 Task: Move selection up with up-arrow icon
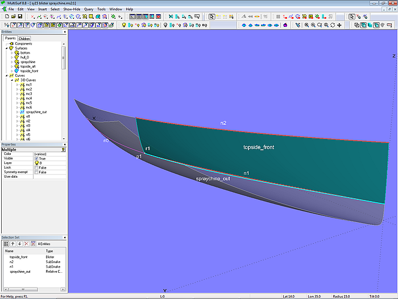click(x=13, y=243)
